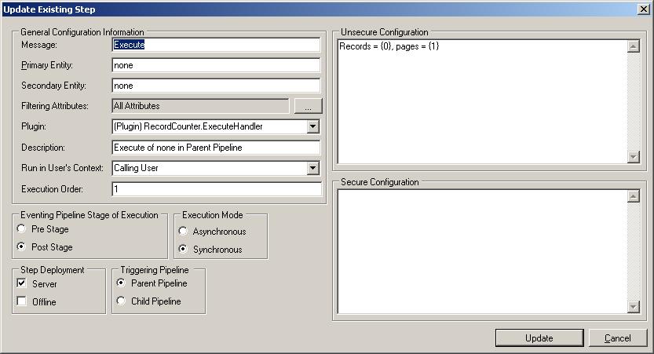Select the Child Pipeline radio button
This screenshot has width=654, height=354.
coord(121,301)
